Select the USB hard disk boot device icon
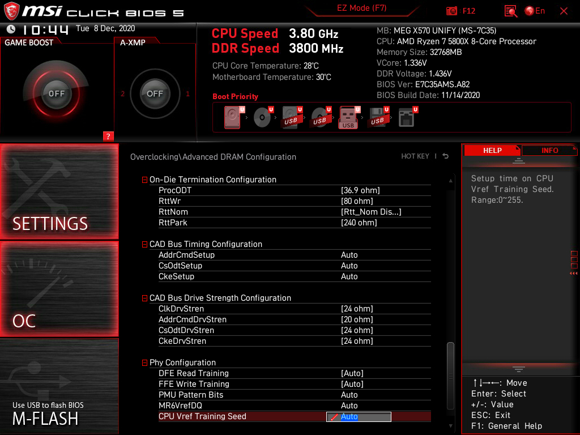 pos(292,118)
